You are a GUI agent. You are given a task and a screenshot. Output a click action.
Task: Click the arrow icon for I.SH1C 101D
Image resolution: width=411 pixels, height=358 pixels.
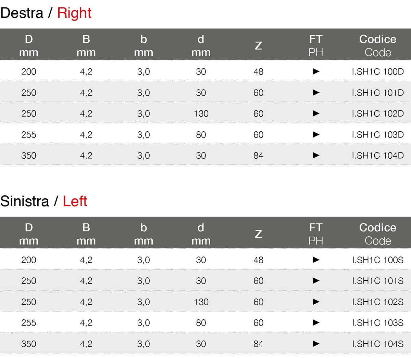click(x=316, y=93)
